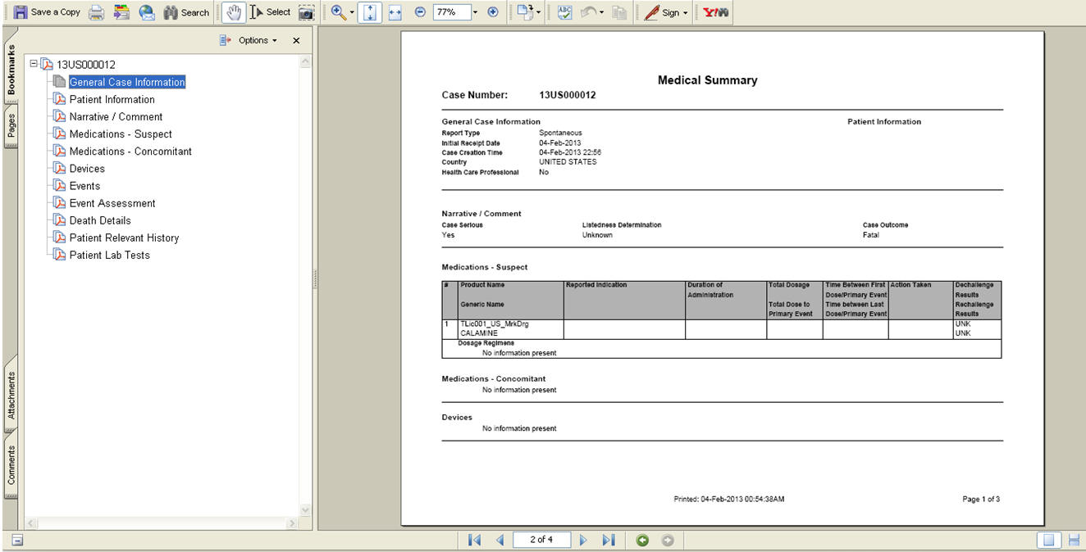1086x552 pixels.
Task: Switch to the Select tool
Action: (x=271, y=11)
